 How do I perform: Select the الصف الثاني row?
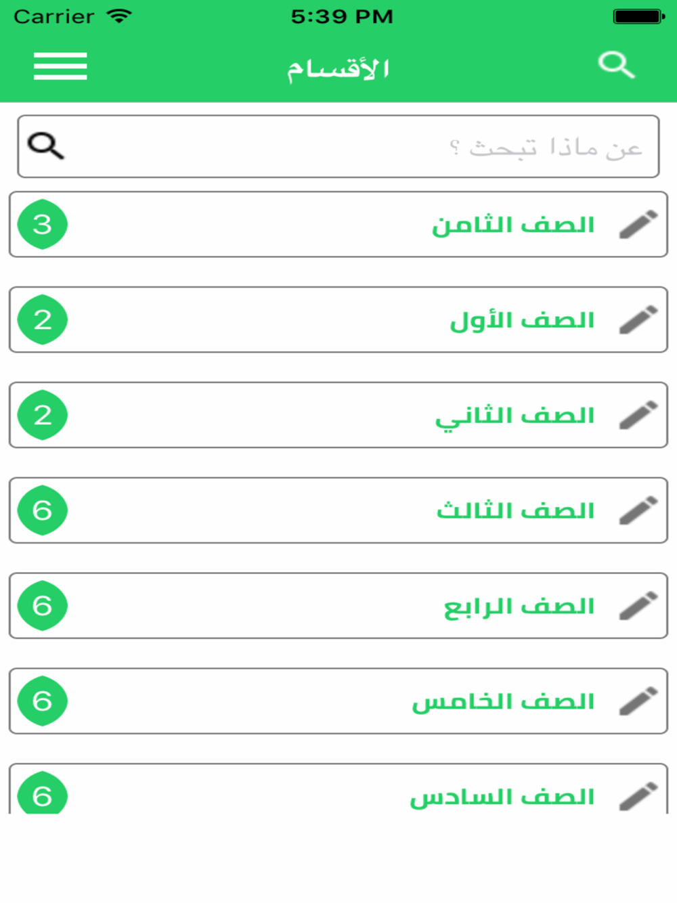coord(338,415)
